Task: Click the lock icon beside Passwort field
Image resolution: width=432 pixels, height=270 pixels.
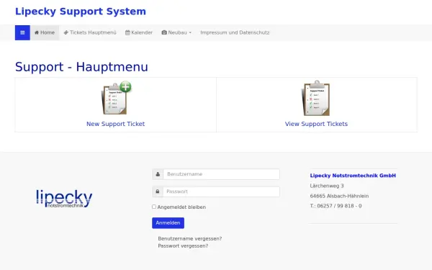Action: pos(158,192)
